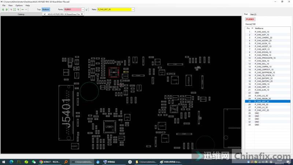Close the ASUS X570ZD BoardView File tab
The height and width of the screenshot is (165, 293).
tap(82, 14)
